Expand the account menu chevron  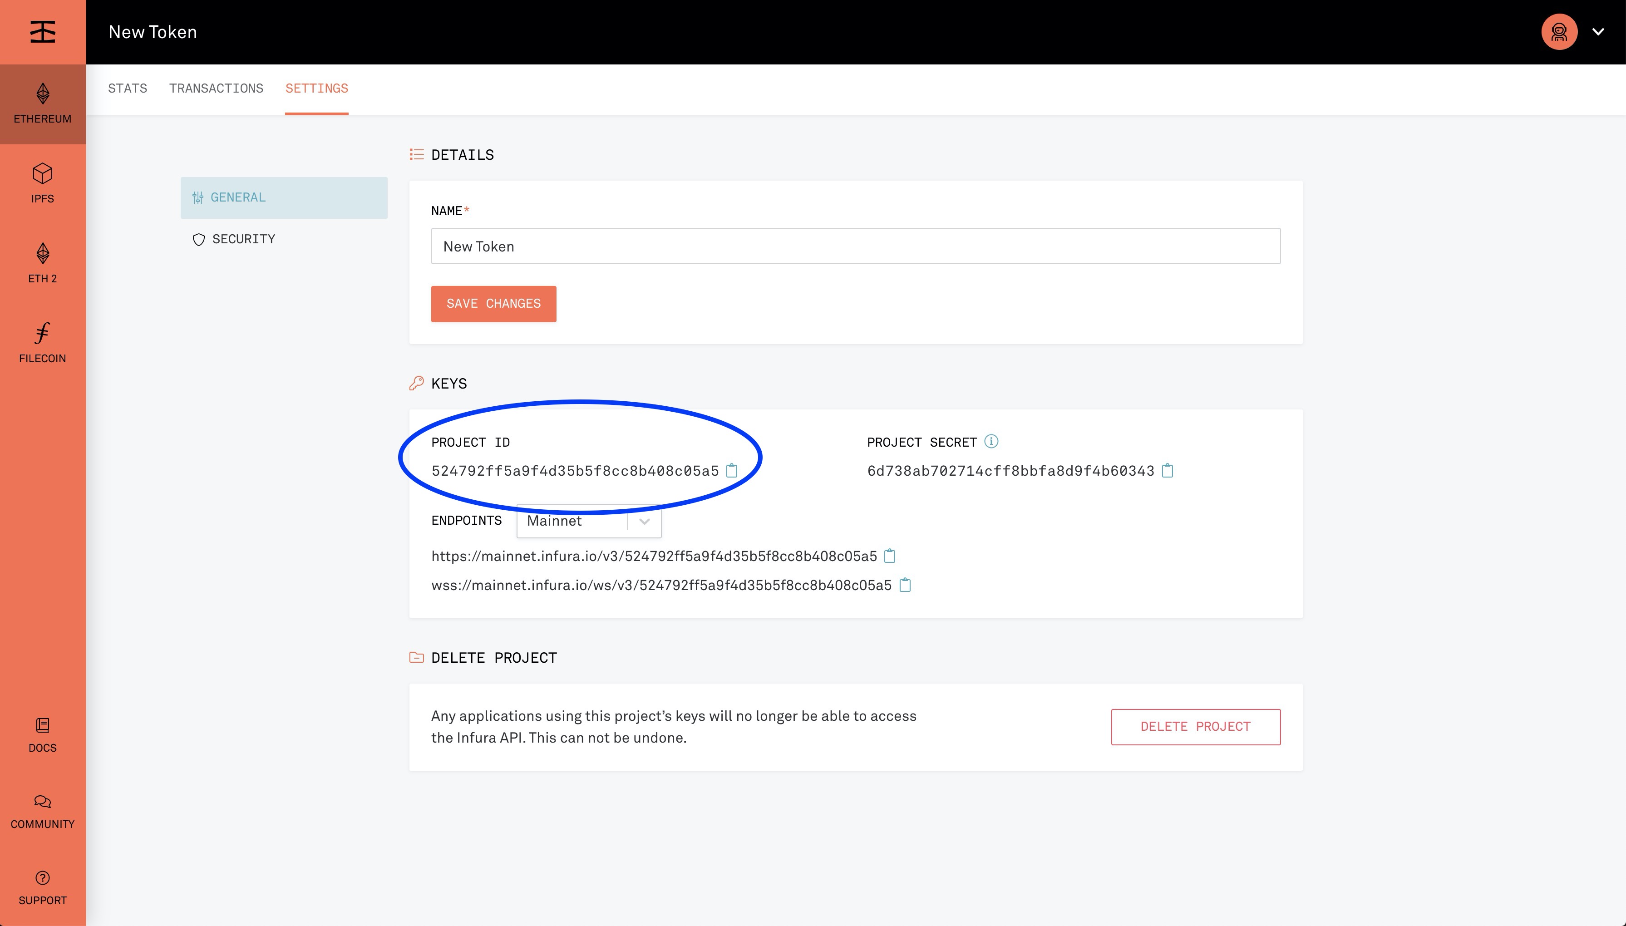pos(1598,32)
